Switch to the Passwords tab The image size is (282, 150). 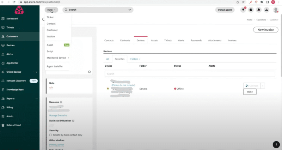point(196,41)
